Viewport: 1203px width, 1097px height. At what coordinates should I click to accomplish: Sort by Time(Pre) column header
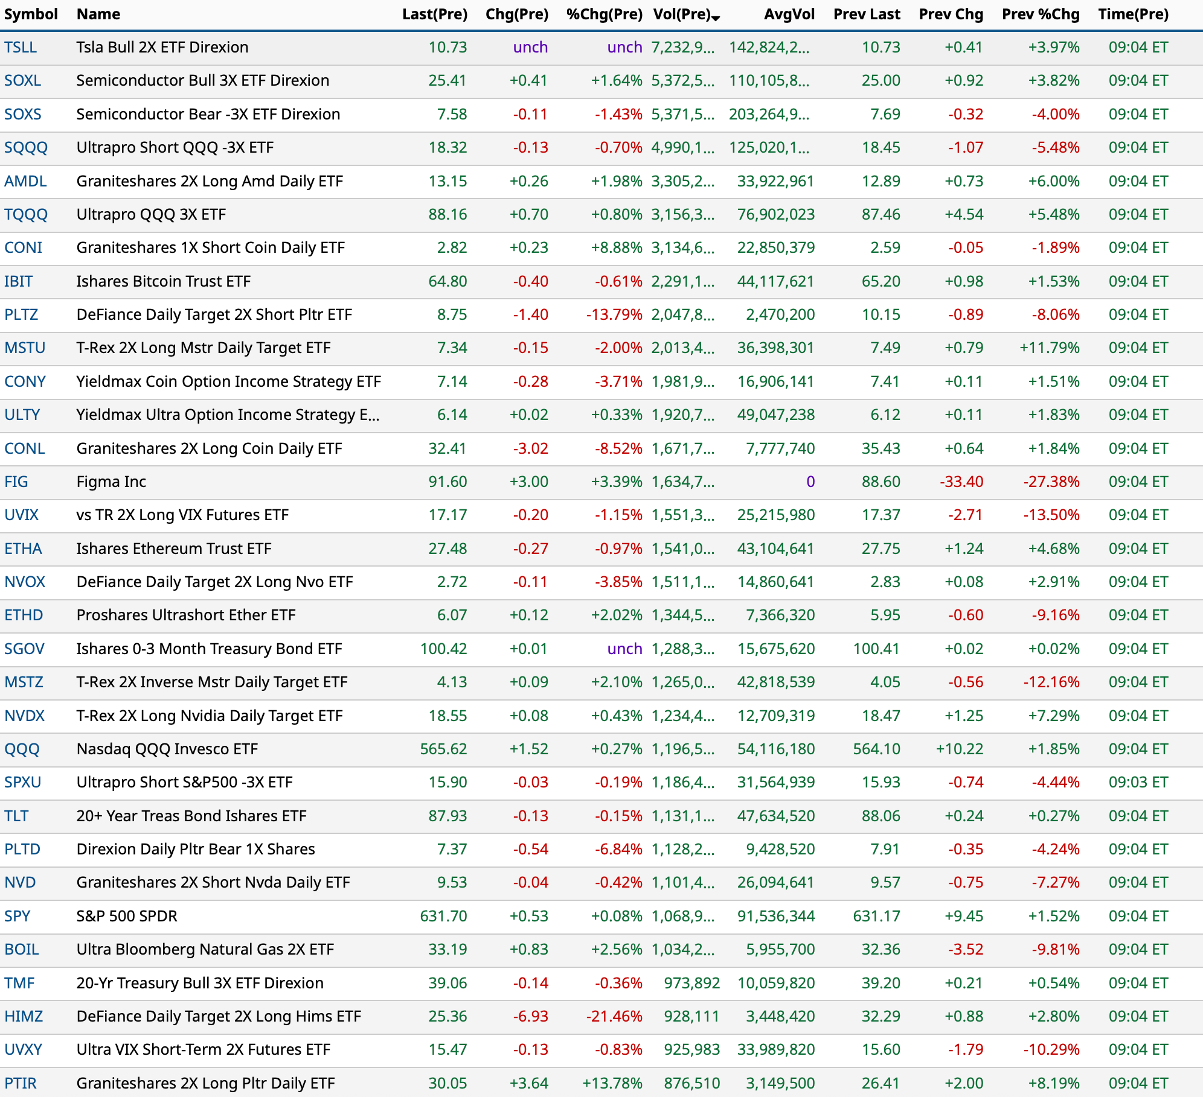click(x=1133, y=14)
